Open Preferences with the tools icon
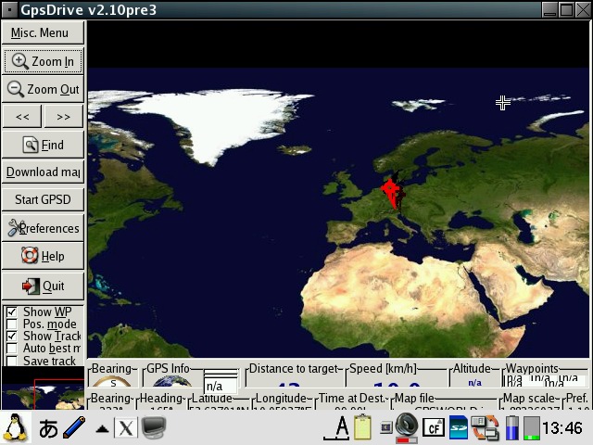 click(43, 228)
